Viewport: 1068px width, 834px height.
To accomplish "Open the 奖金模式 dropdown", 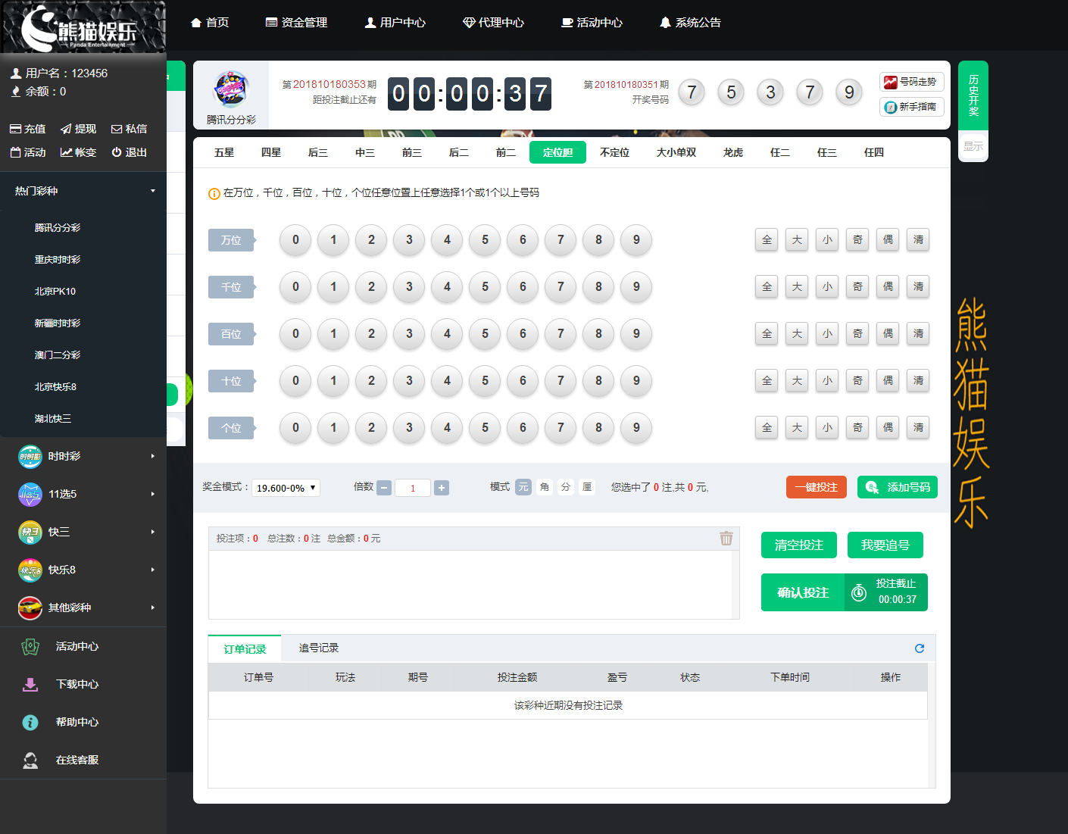I will click(286, 488).
